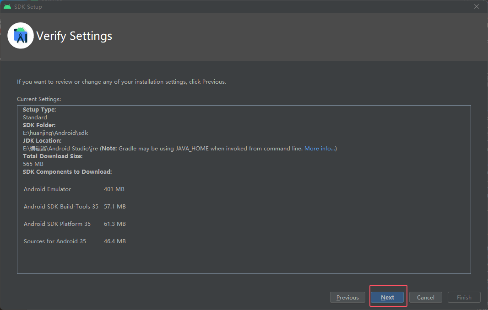
Task: Click the Android Studio logo icon
Action: click(21, 36)
